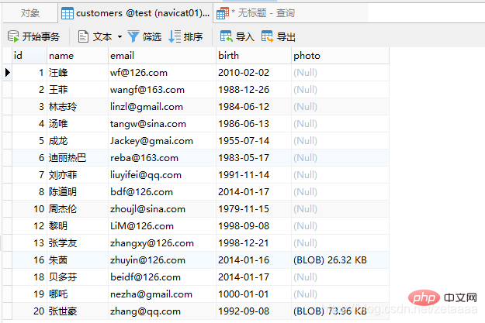The width and height of the screenshot is (485, 323).
Task: Select the email cell tangw@sina.com
Action: click(x=162, y=124)
